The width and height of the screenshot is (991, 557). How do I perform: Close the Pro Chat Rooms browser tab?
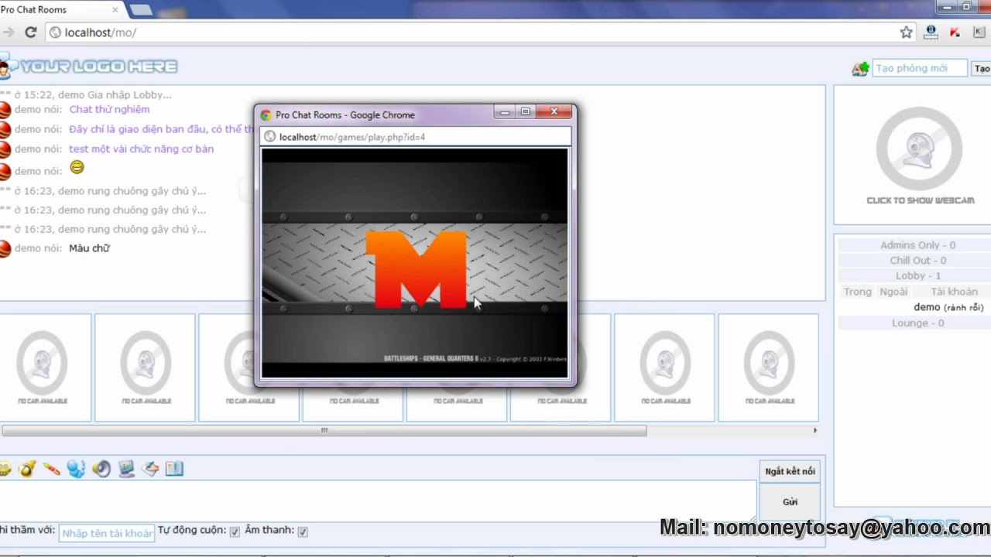point(115,10)
